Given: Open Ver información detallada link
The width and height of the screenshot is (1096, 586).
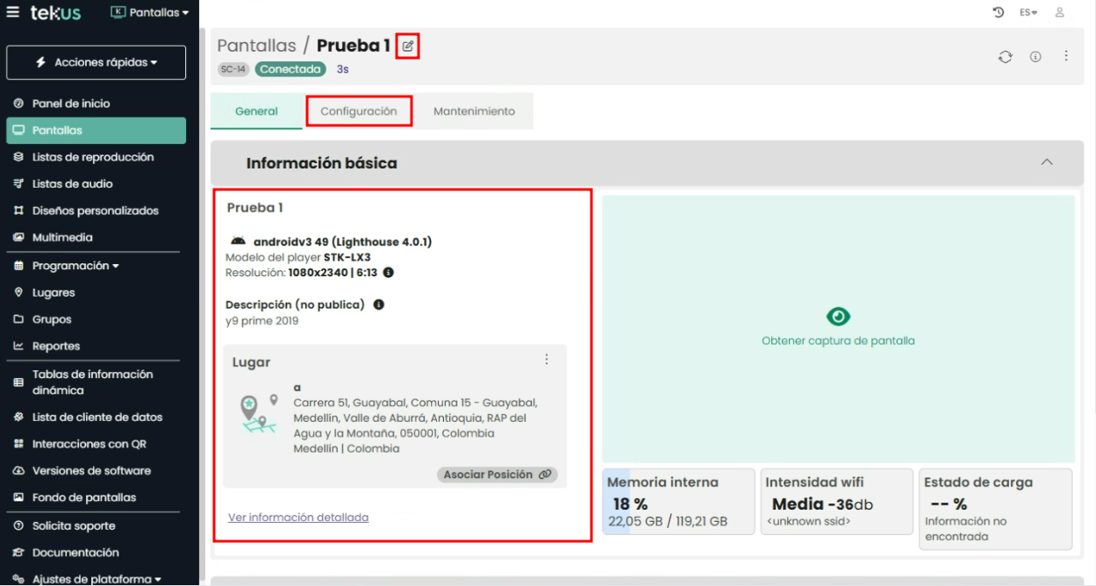Looking at the screenshot, I should point(298,518).
